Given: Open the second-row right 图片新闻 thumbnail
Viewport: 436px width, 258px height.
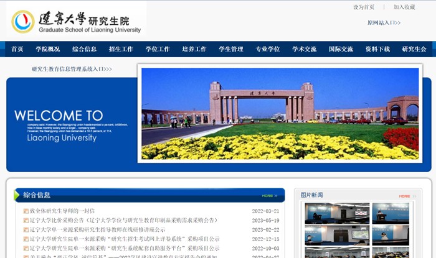Looking at the screenshot, I should point(391,235).
